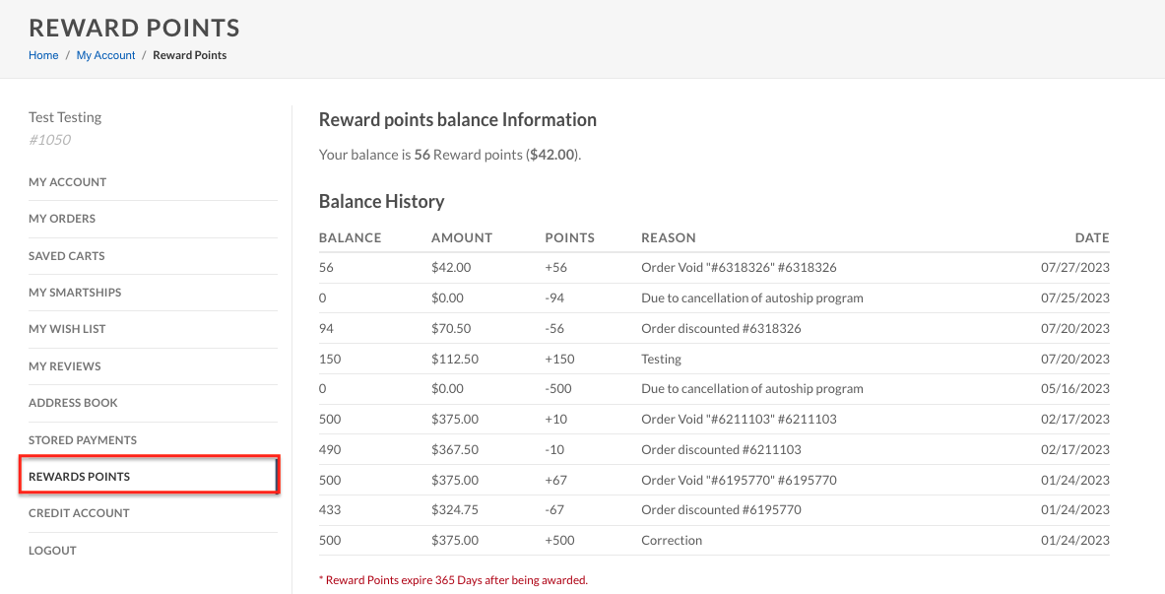The height and width of the screenshot is (594, 1165).
Task: Click the AMOUNT column header
Action: click(462, 237)
